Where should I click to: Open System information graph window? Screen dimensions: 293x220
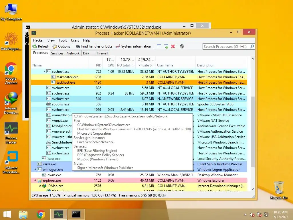(133, 46)
